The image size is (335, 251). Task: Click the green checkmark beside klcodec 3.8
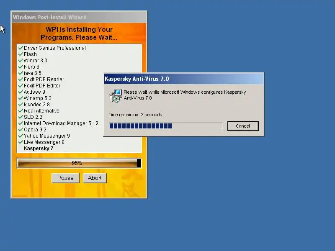(x=21, y=104)
